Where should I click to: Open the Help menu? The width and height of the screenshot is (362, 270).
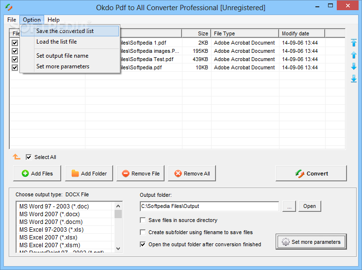tap(53, 20)
